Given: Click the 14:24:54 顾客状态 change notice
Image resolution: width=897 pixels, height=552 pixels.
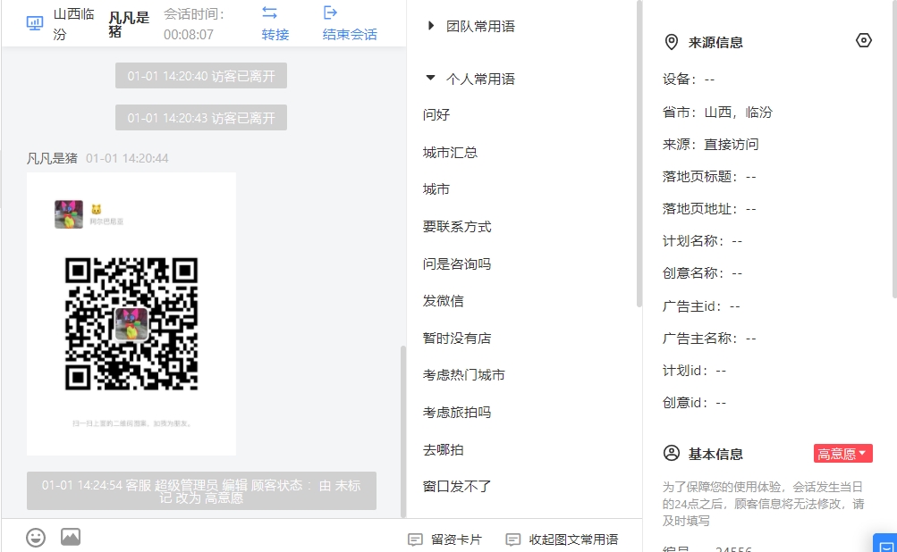Looking at the screenshot, I should pos(201,491).
